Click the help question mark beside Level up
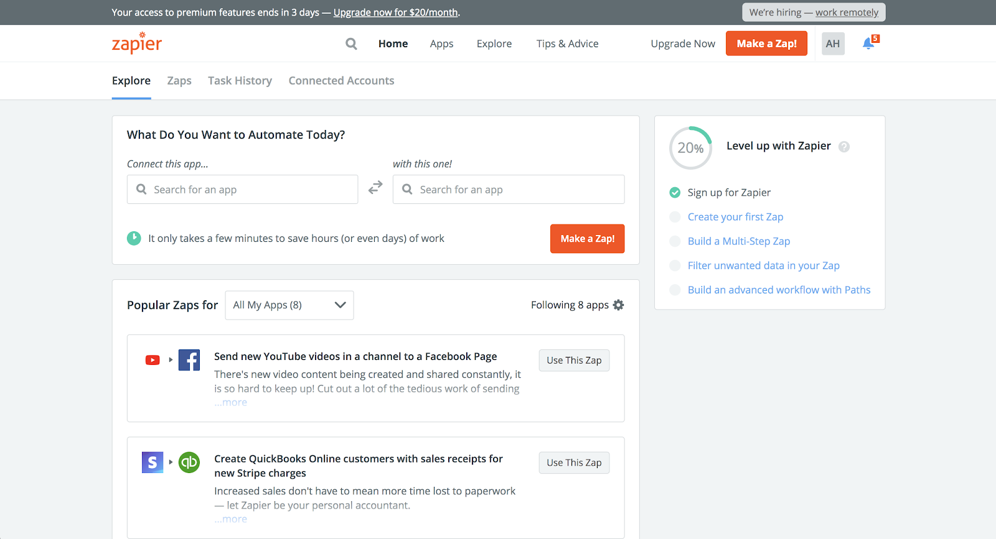996x539 pixels. coord(844,147)
